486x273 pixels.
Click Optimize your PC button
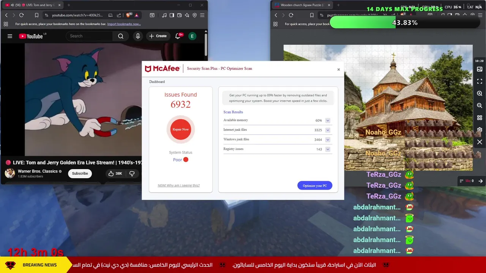pos(315,185)
